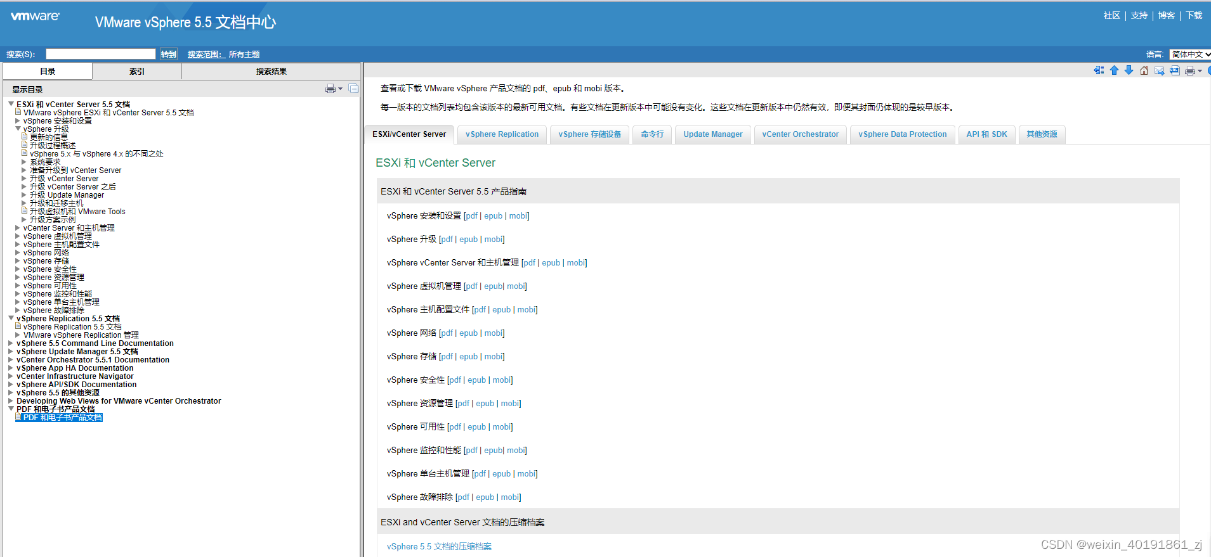Expand the vSphere 安装和设置 tree node
Screen dimensions: 1211x557
pyautogui.click(x=18, y=120)
